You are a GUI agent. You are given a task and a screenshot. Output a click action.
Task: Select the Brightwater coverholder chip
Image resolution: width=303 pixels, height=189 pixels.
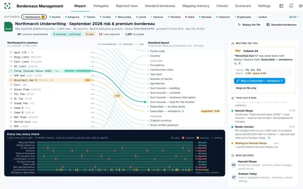(243, 17)
